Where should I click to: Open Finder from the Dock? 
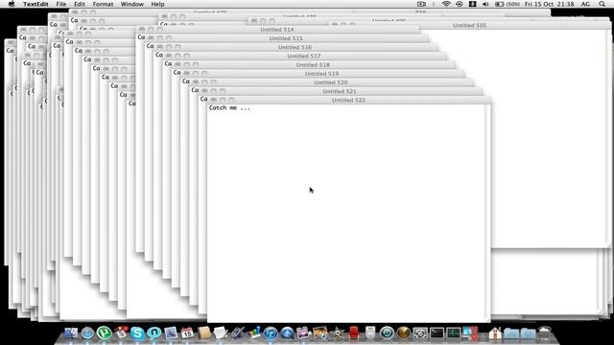[x=71, y=333]
